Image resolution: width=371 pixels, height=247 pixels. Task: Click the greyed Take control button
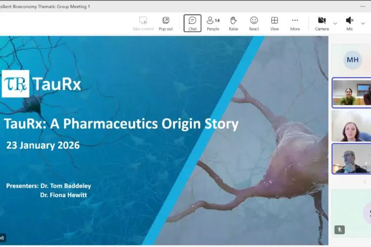[x=143, y=24]
